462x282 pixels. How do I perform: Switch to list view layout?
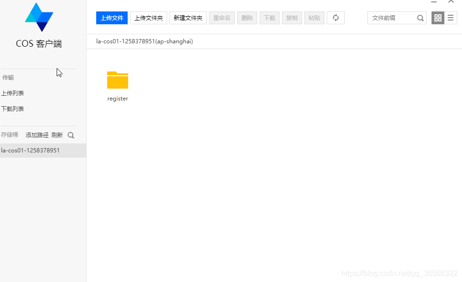click(451, 18)
